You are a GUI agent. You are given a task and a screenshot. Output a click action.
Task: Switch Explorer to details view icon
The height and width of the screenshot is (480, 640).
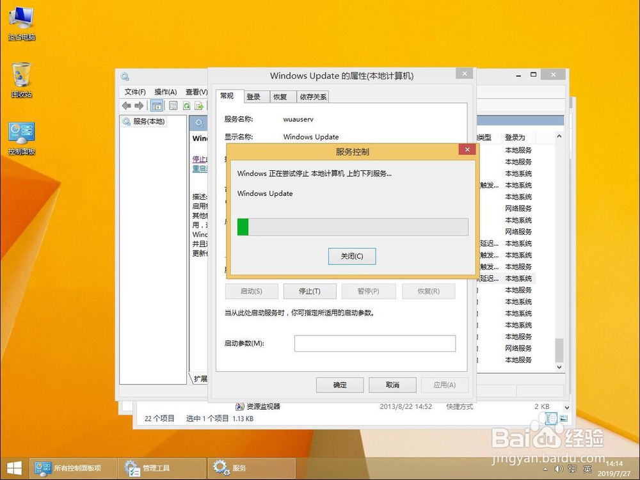552,419
